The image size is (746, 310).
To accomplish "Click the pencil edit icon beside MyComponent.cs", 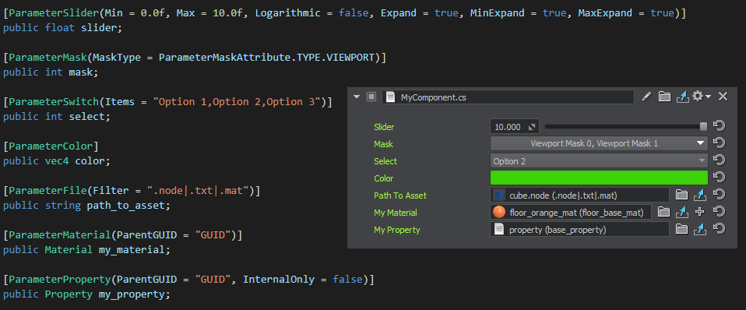I will [646, 97].
